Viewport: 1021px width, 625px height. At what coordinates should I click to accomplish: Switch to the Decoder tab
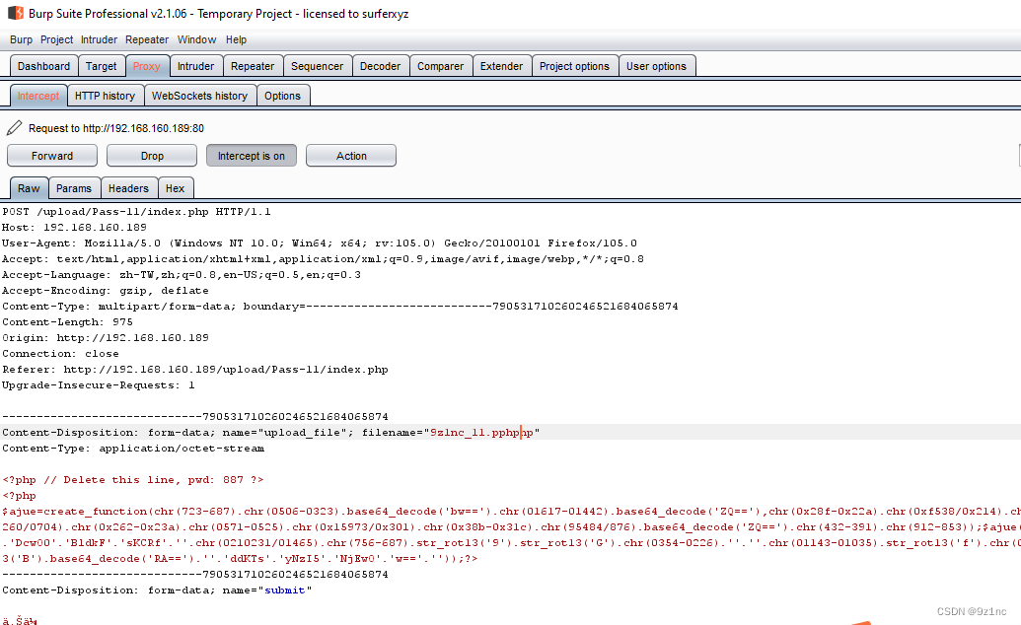pyautogui.click(x=380, y=66)
